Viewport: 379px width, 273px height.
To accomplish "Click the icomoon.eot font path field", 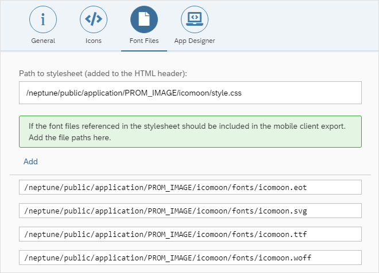I will (x=189, y=187).
